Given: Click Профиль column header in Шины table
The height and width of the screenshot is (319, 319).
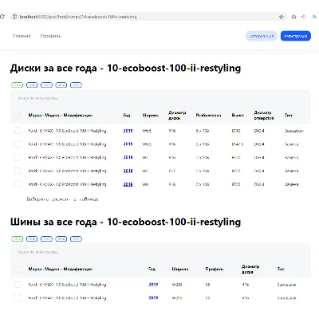Looking at the screenshot, I should [x=215, y=269].
